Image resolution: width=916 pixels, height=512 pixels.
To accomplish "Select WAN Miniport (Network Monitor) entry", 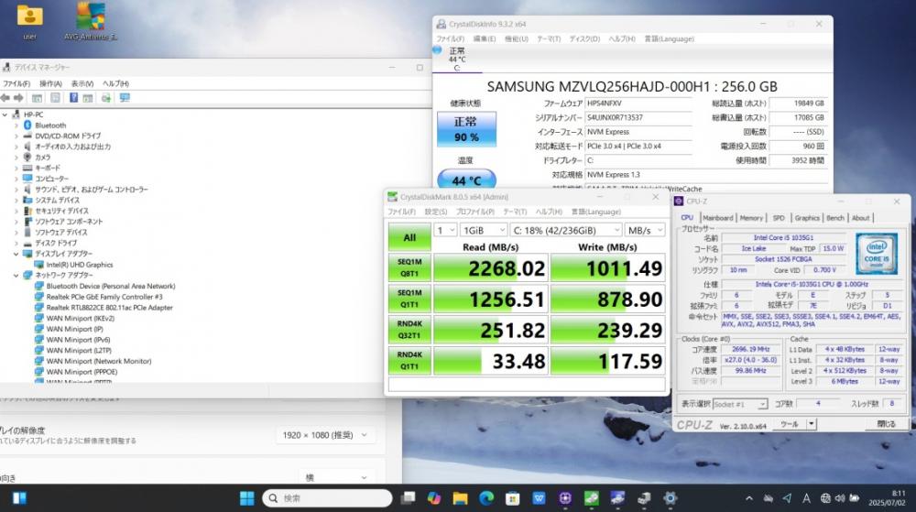I will pyautogui.click(x=99, y=362).
